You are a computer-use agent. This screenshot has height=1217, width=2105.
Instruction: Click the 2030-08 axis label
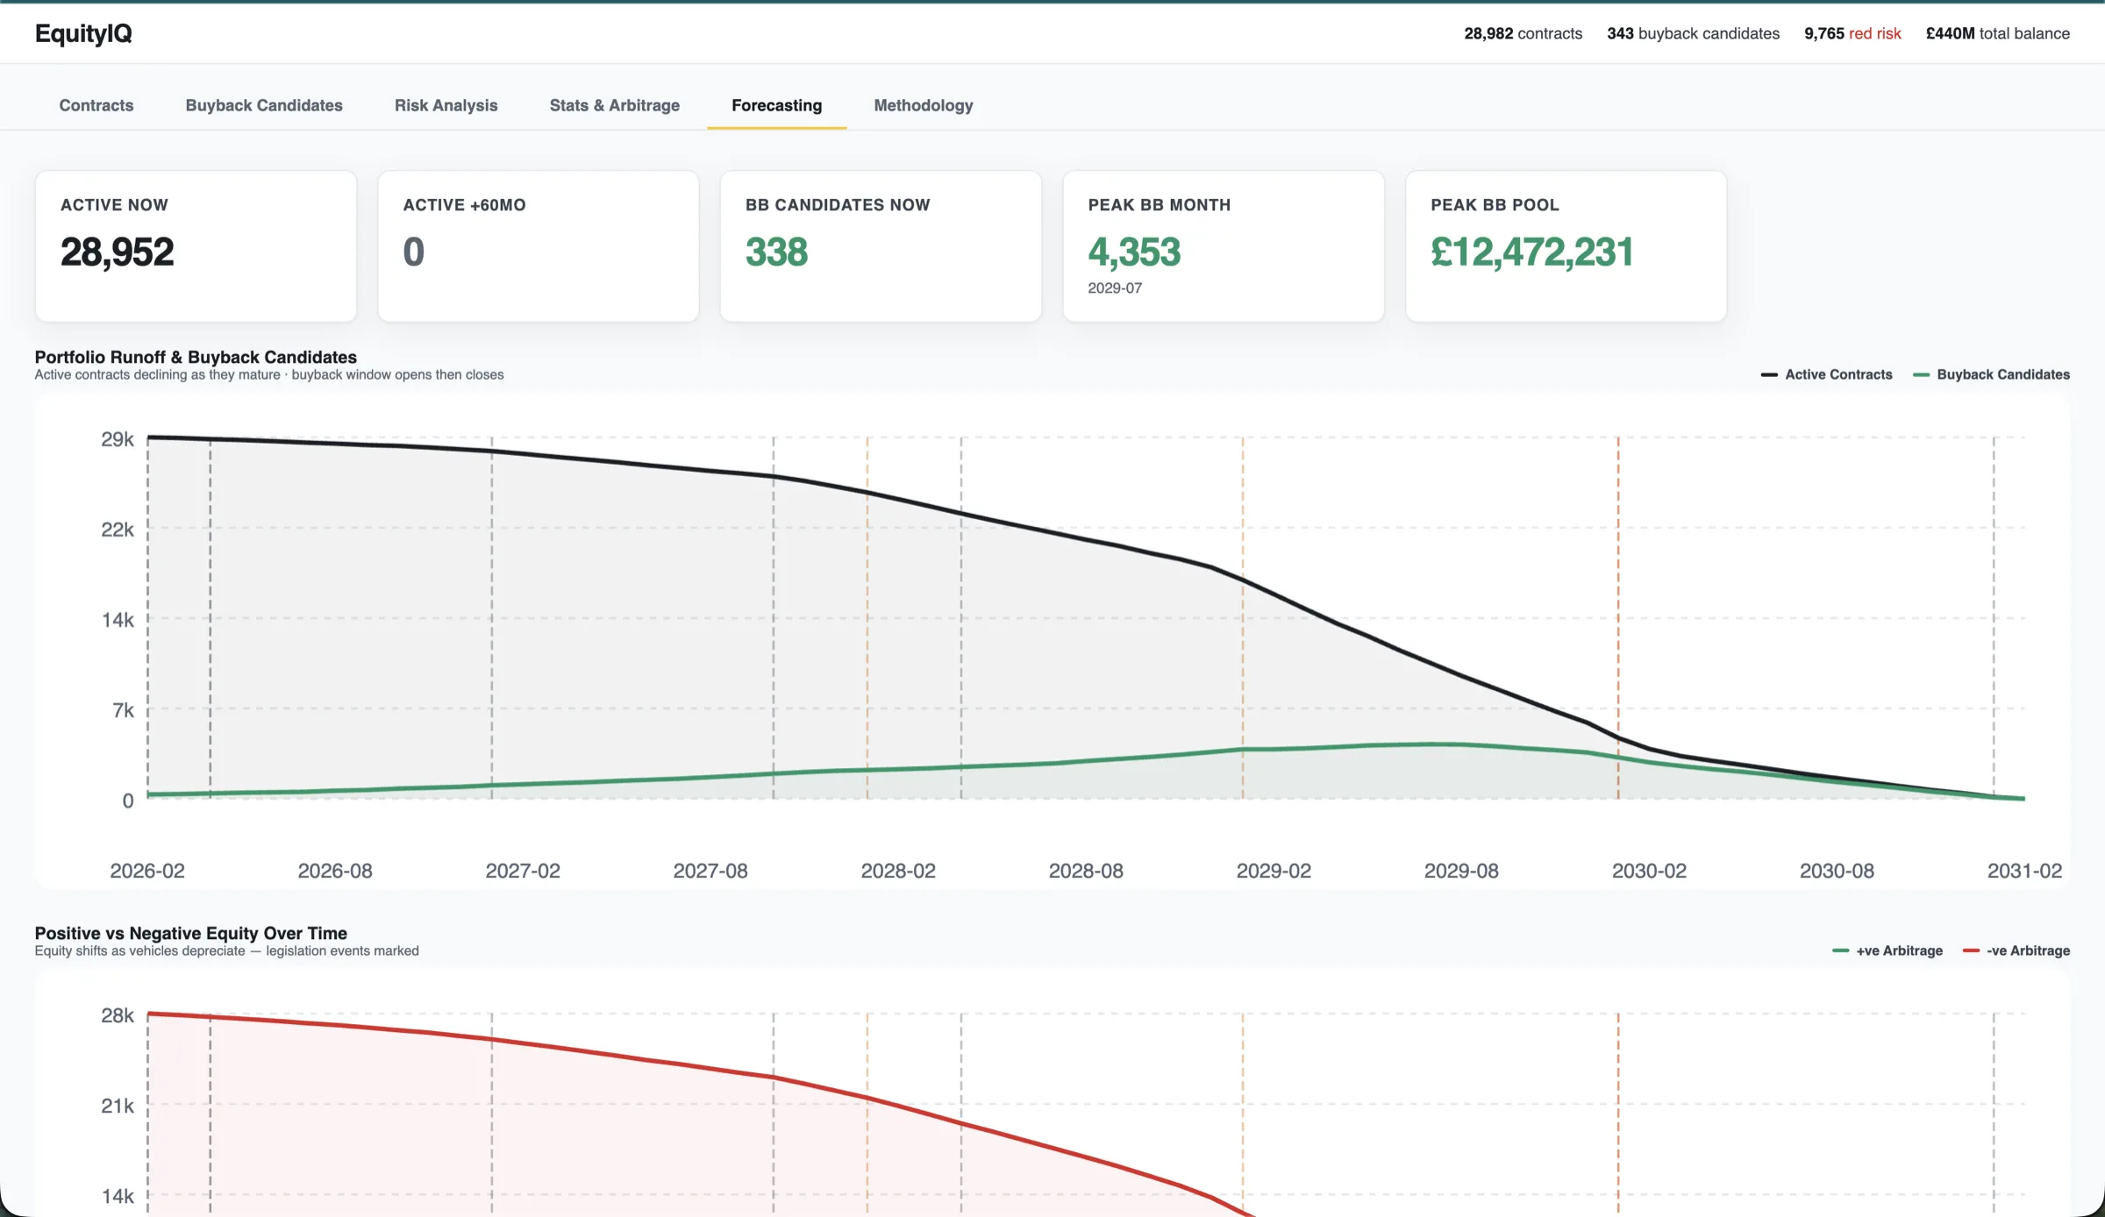[x=1837, y=871]
